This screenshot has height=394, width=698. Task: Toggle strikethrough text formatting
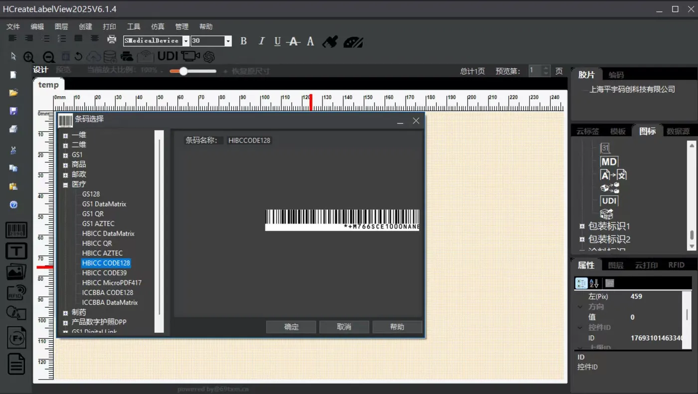294,41
